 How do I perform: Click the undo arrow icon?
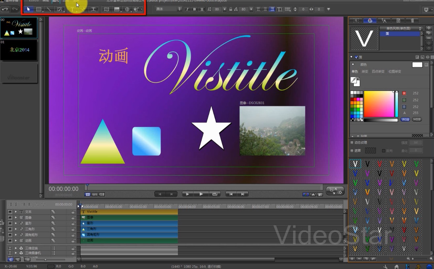point(5,9)
